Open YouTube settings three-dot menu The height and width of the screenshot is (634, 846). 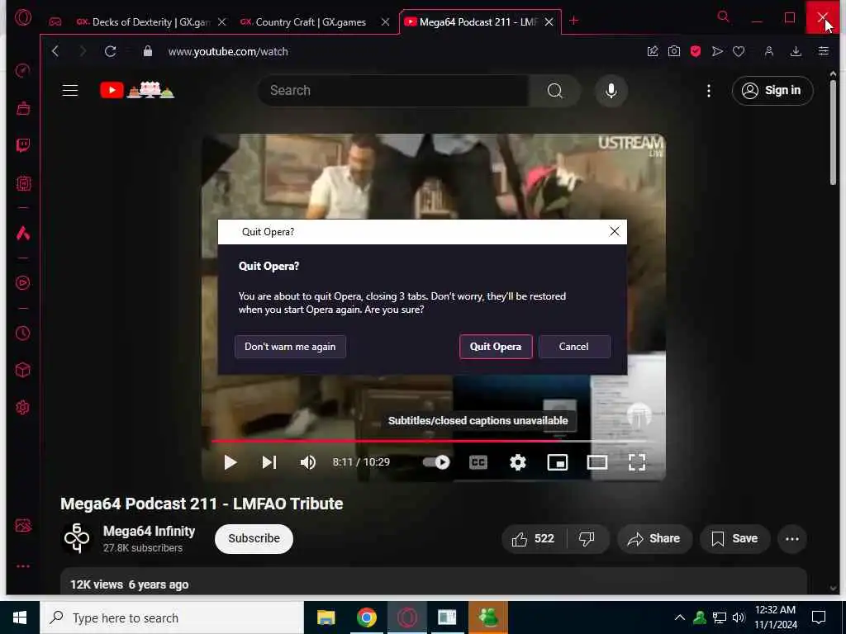709,91
